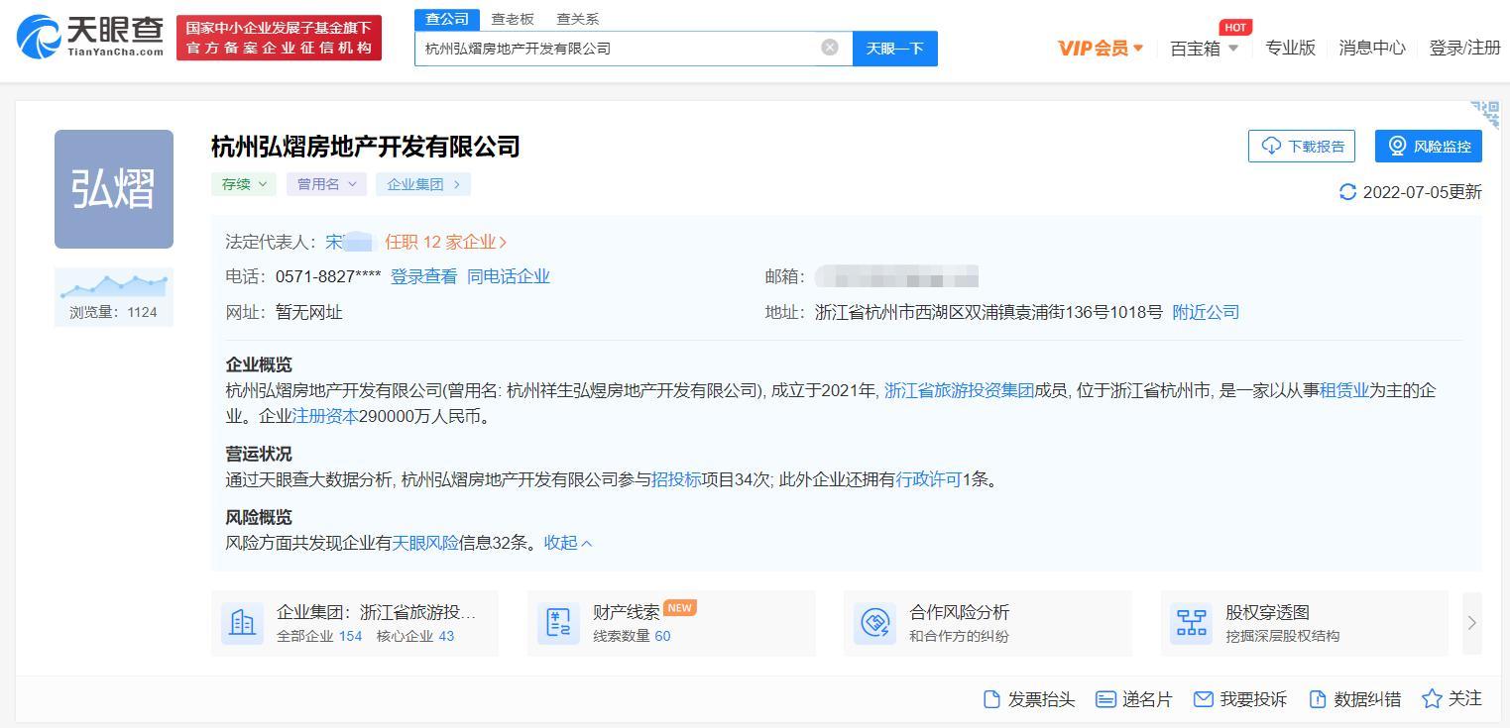Click 线索数量 60 count
The width and height of the screenshot is (1510, 728).
[632, 636]
